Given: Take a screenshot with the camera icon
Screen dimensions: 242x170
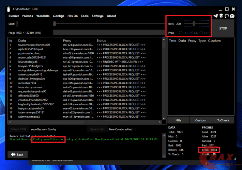Looking at the screenshot, I should 232,16.
